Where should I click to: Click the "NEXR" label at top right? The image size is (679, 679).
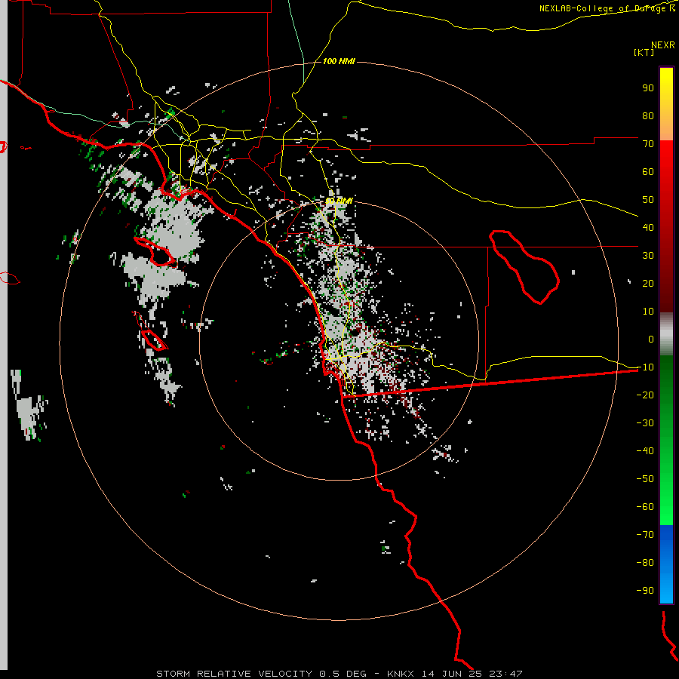click(x=663, y=45)
